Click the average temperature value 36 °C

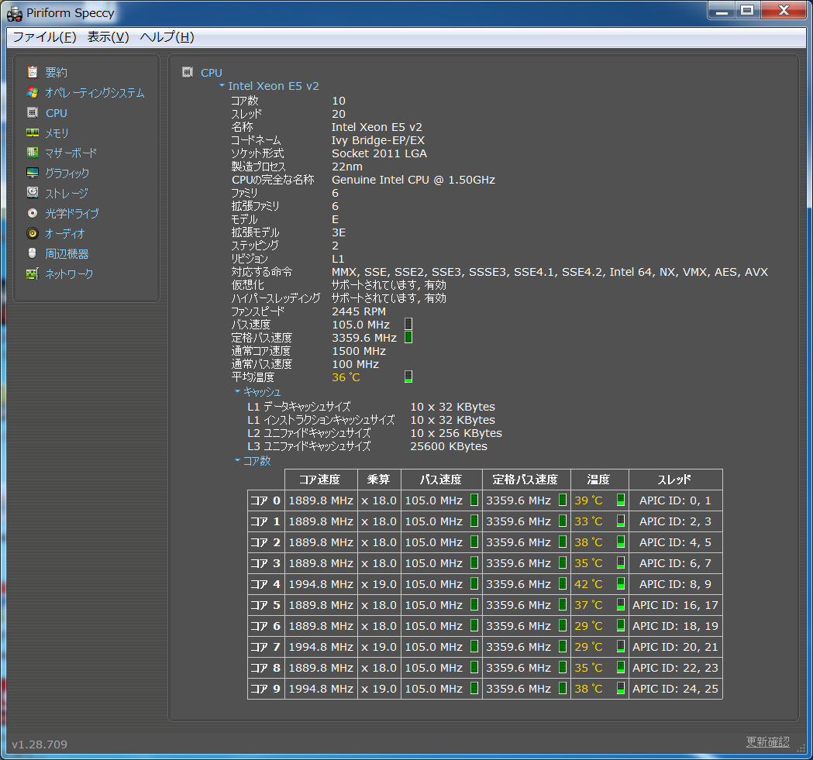[346, 377]
